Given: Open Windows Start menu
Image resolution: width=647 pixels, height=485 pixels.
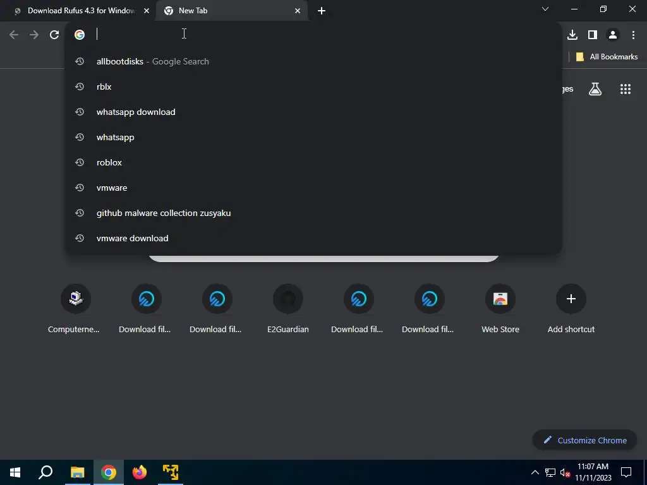Looking at the screenshot, I should coord(15,472).
